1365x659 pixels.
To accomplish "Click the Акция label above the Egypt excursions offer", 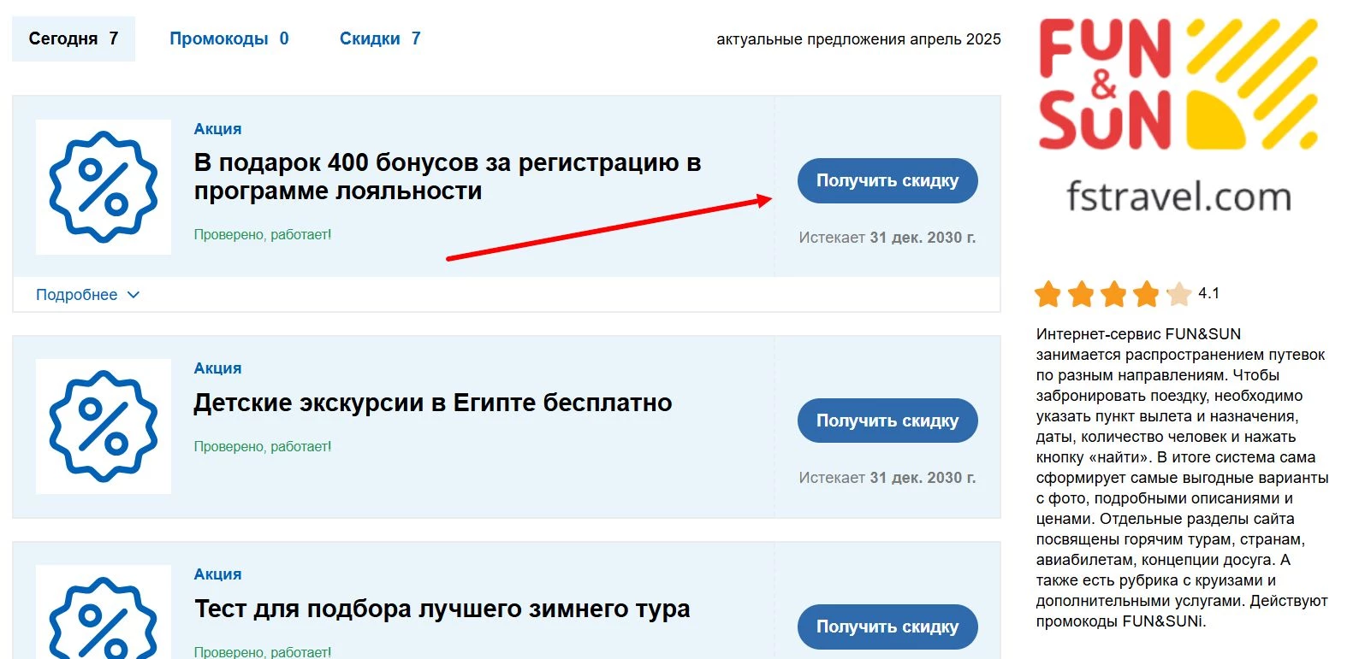I will [x=217, y=368].
